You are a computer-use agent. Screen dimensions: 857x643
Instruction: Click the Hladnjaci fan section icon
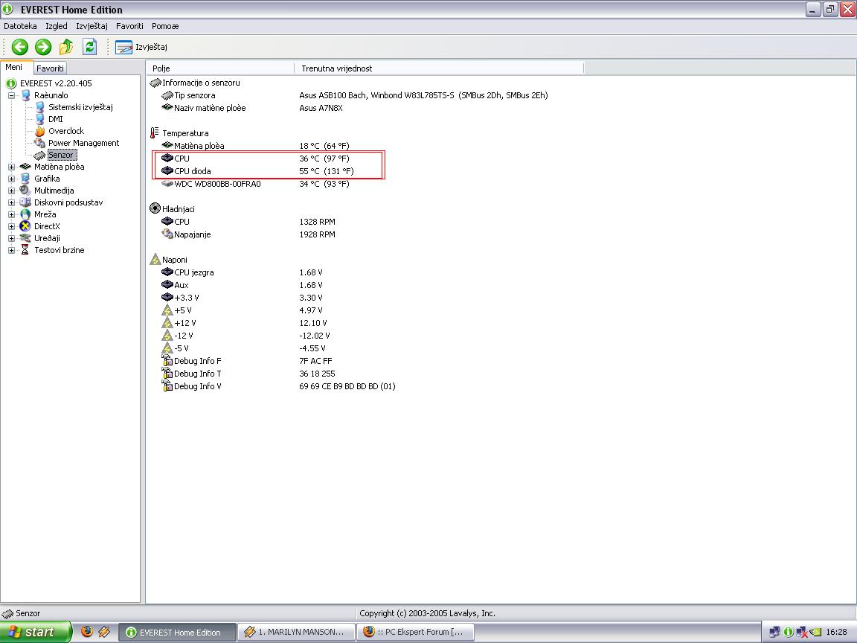click(x=155, y=209)
